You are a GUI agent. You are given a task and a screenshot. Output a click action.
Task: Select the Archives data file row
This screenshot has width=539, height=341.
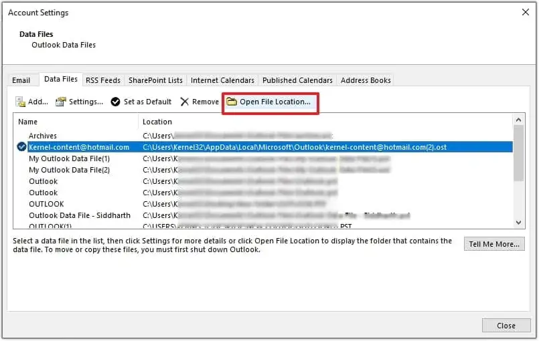coord(263,136)
